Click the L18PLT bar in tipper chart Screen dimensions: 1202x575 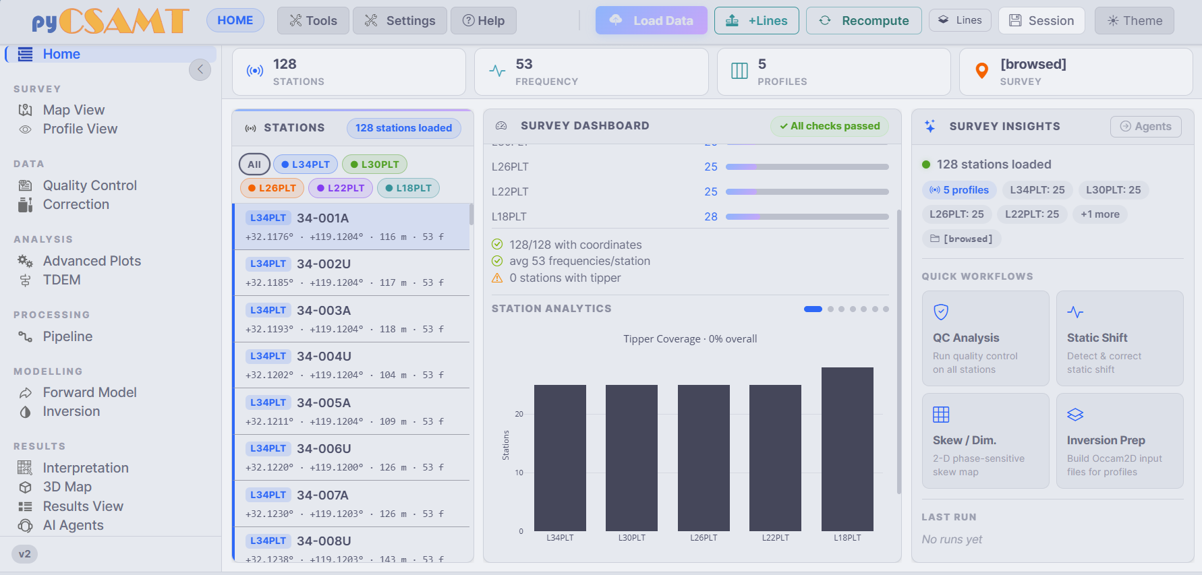coord(847,449)
